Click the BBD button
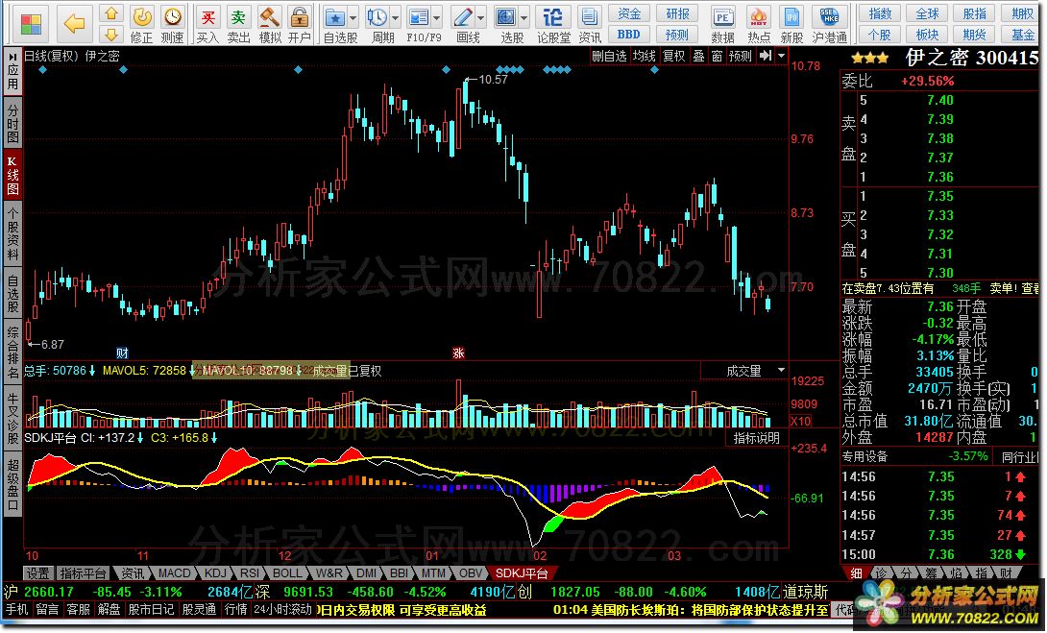The image size is (1047, 633). tap(629, 34)
